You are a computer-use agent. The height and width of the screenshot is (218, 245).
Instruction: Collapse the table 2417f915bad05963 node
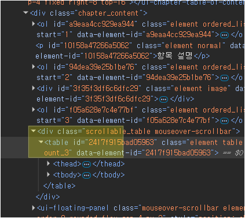click(41, 142)
